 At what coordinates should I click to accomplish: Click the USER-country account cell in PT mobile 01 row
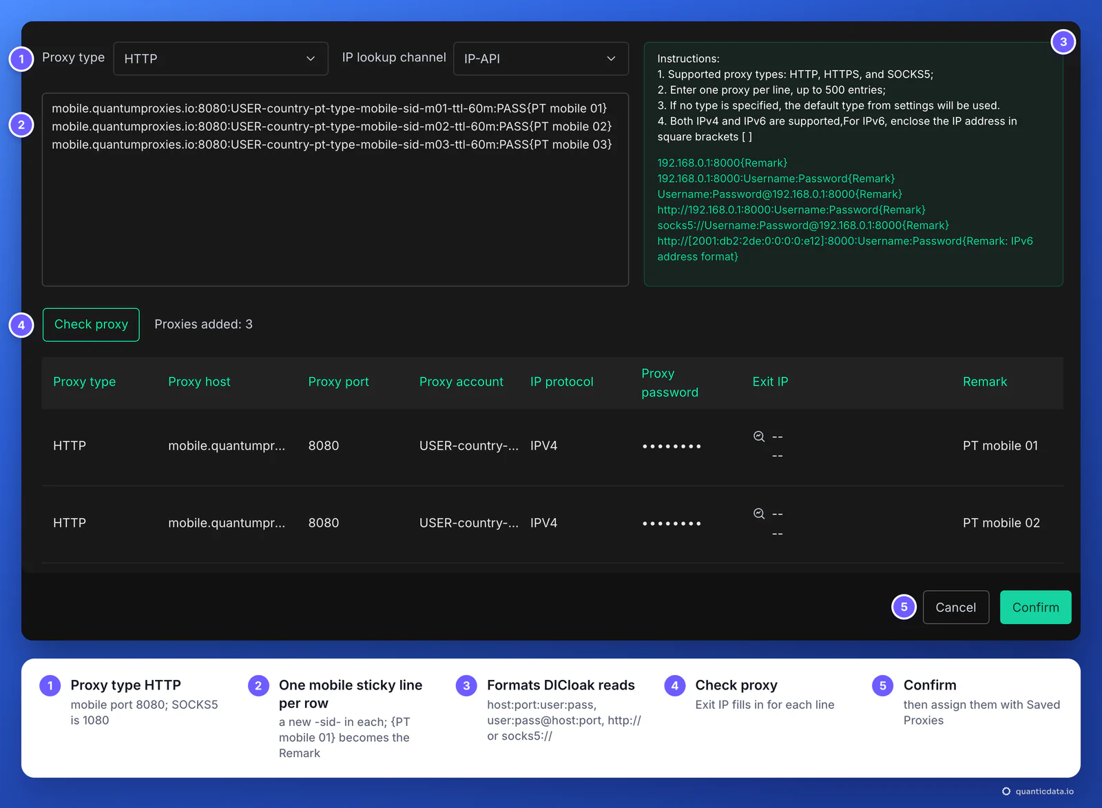pos(469,446)
